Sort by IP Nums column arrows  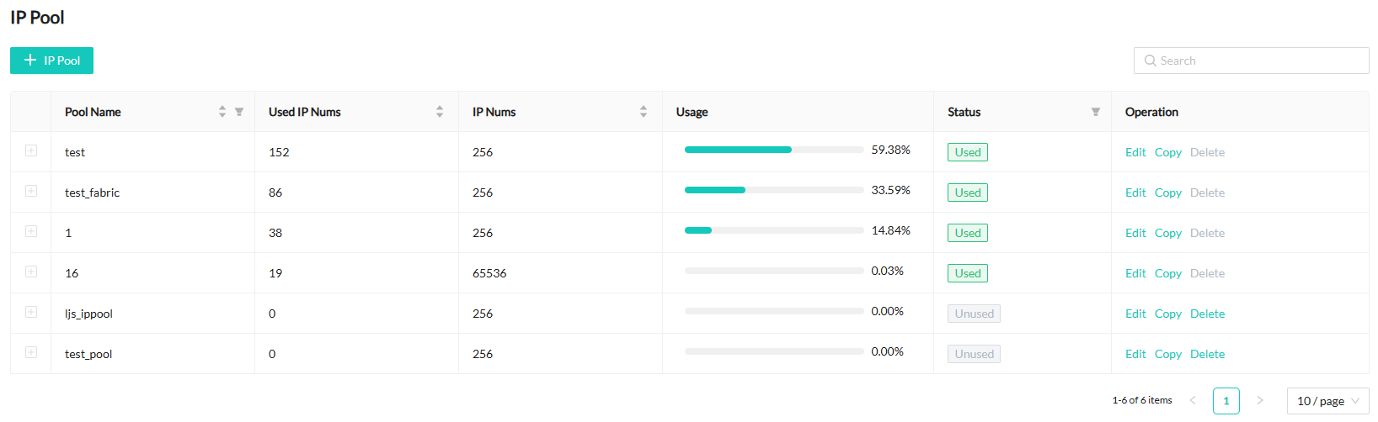pos(644,112)
